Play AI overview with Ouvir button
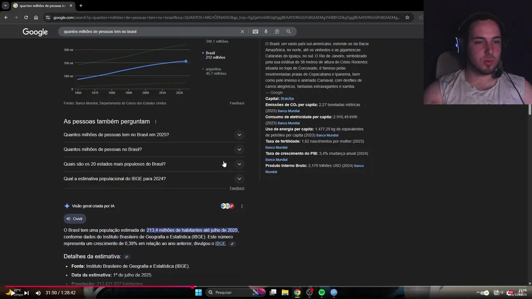The image size is (532, 299). (x=75, y=219)
